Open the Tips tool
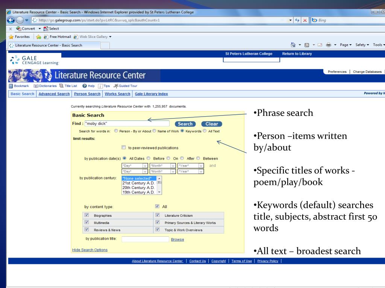This screenshot has width=385, height=288. tap(104, 86)
